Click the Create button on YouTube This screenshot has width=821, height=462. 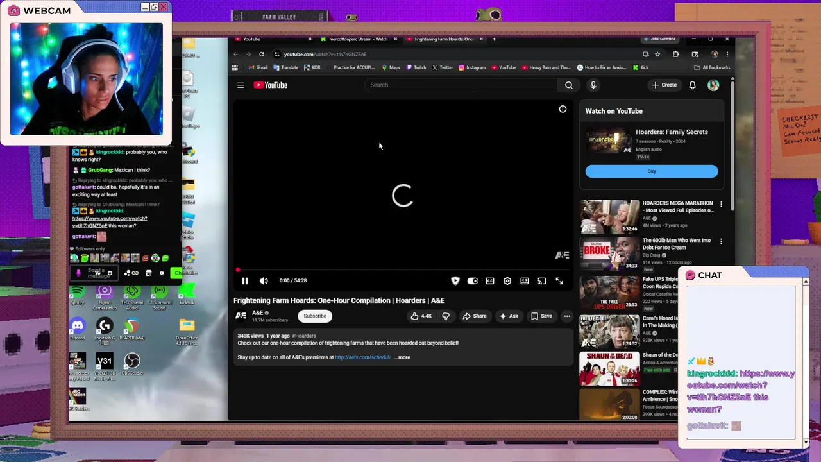(x=664, y=85)
